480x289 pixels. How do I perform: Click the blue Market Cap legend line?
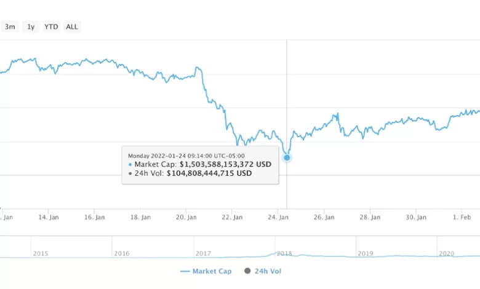(185, 271)
